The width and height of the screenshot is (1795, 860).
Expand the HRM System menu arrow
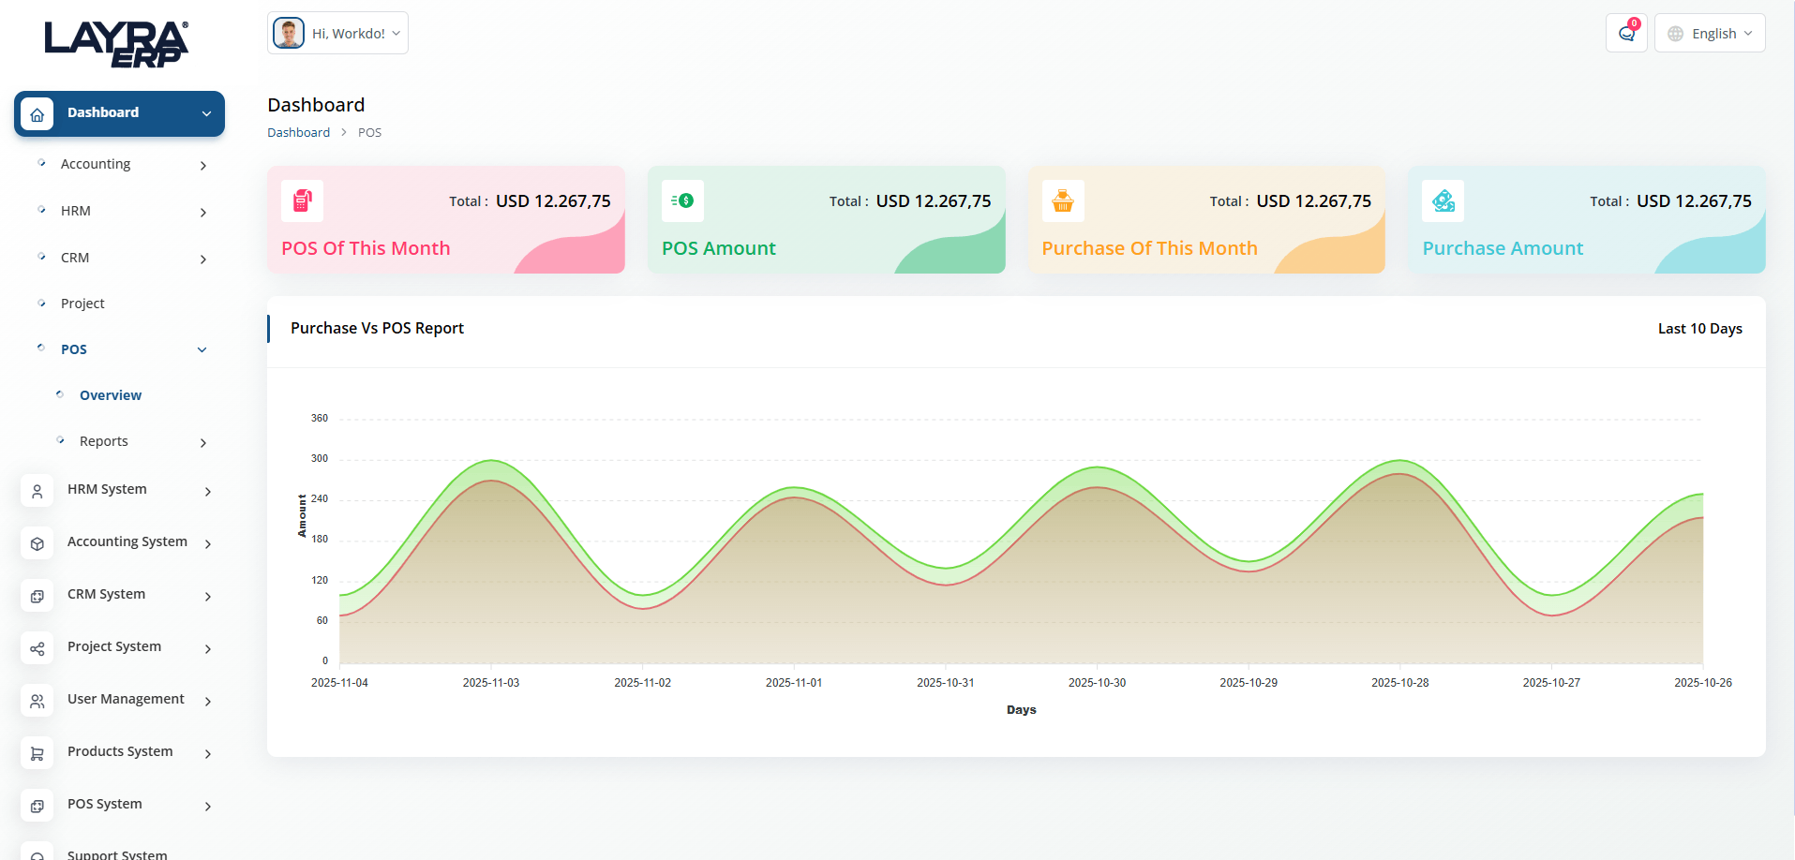208,492
